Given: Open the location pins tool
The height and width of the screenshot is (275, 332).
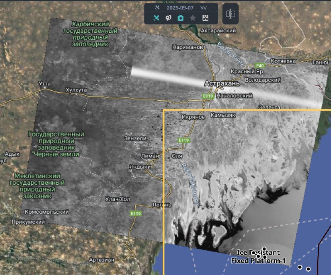Looking at the screenshot, I should (168, 18).
